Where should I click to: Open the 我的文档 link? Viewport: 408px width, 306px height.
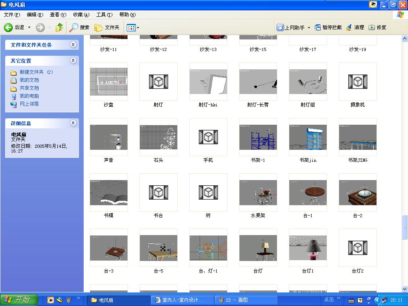coord(29,80)
